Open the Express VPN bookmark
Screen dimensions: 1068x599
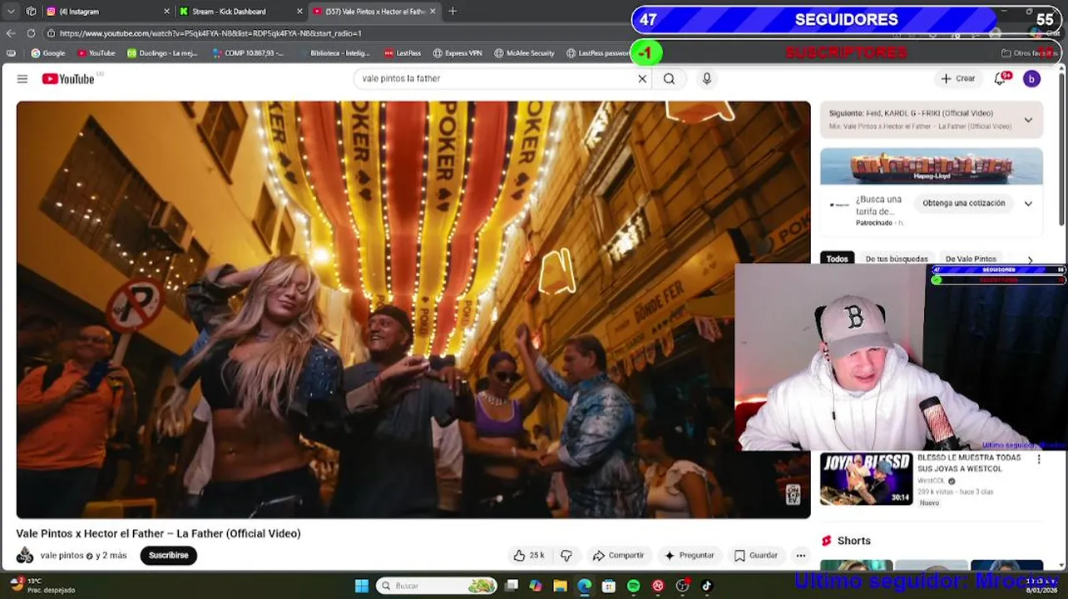(x=457, y=53)
